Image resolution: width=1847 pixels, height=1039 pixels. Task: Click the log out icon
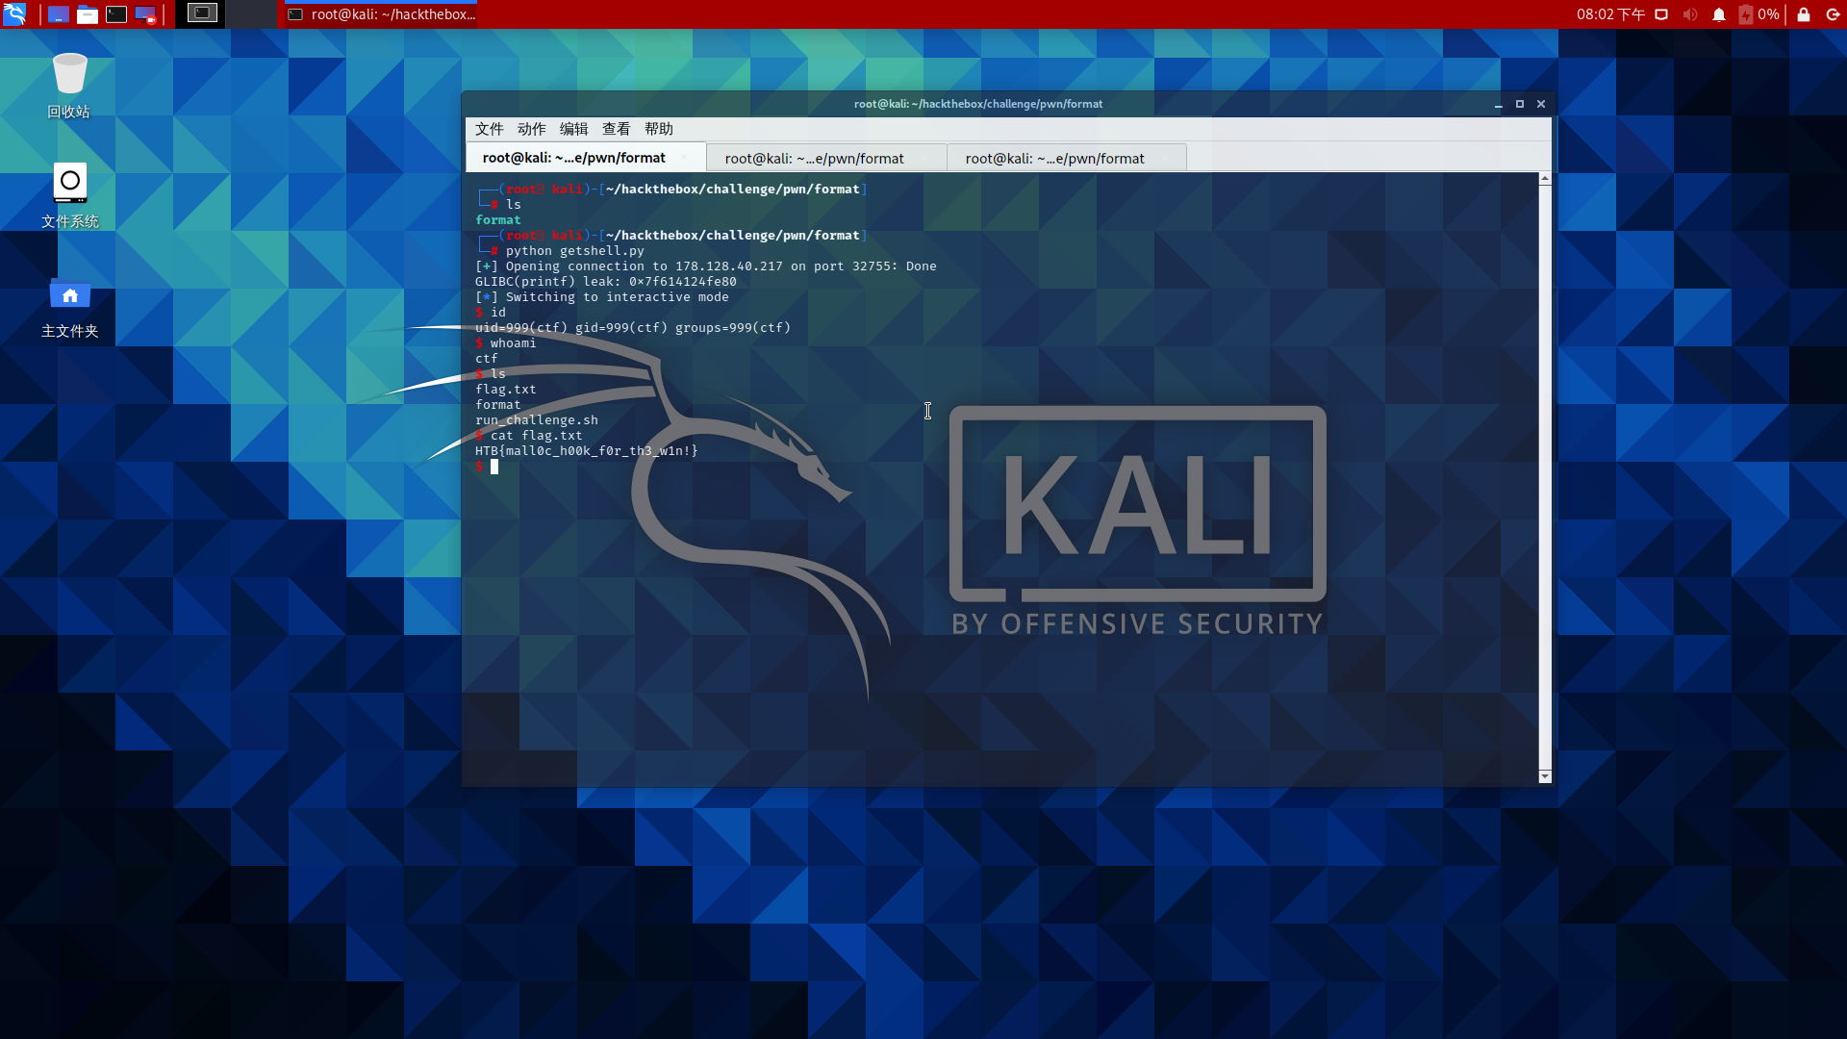1834,14
